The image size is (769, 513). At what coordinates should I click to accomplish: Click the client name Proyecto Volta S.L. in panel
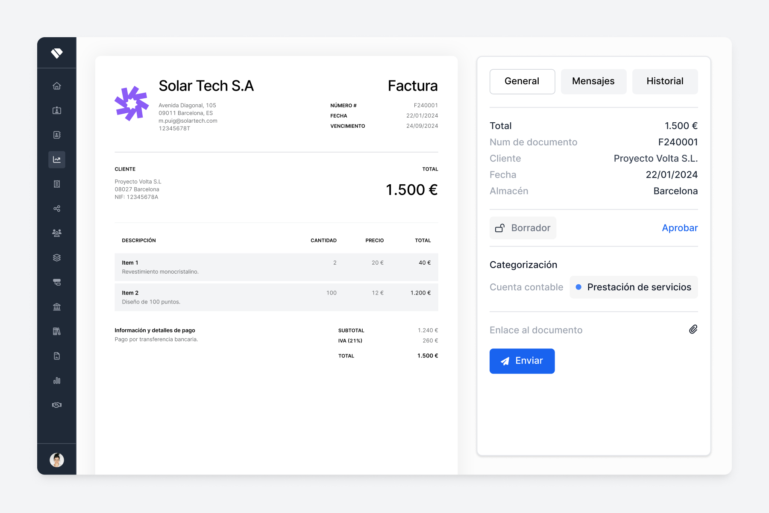click(x=656, y=159)
